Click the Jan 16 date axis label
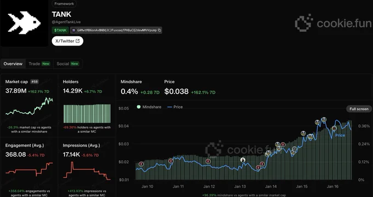The image size is (373, 197). tap(332, 186)
